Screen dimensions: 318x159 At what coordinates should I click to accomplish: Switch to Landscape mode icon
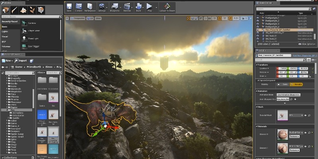[x=23, y=10]
